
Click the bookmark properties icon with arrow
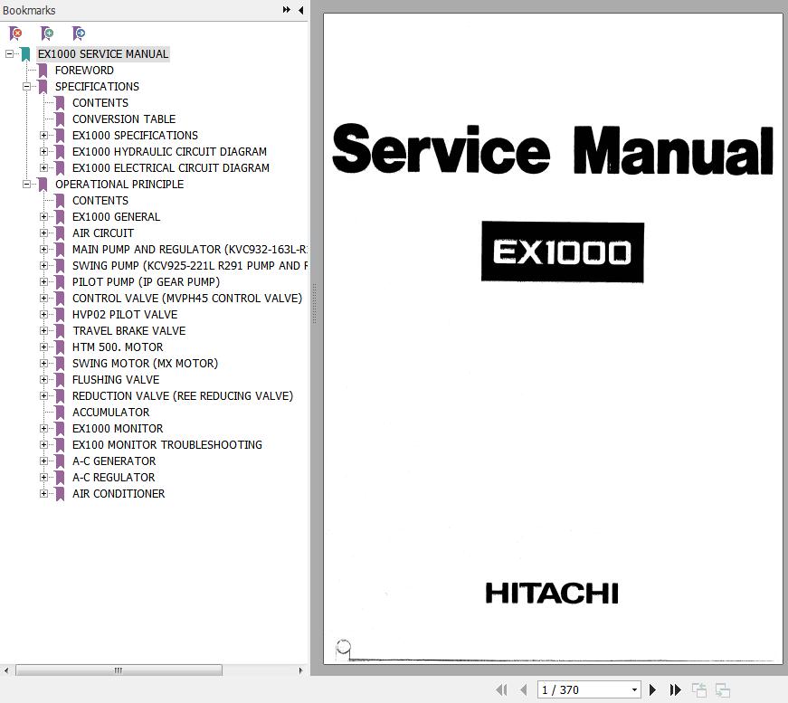pyautogui.click(x=79, y=33)
